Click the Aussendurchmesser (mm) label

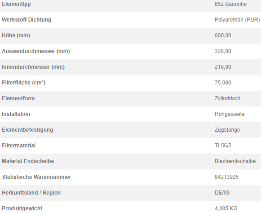tap(36, 51)
